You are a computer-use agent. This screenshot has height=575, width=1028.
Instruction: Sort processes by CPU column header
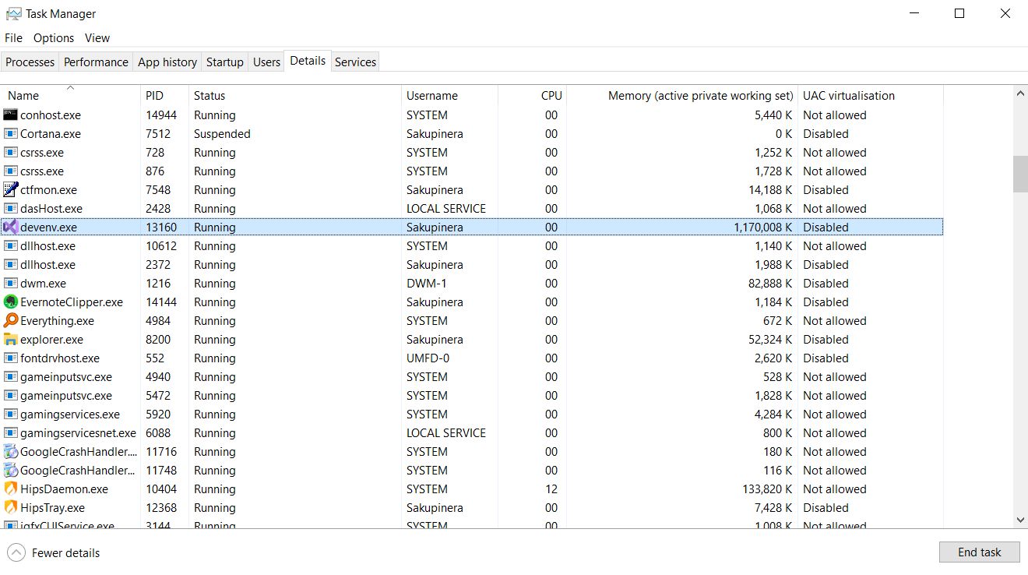(551, 96)
